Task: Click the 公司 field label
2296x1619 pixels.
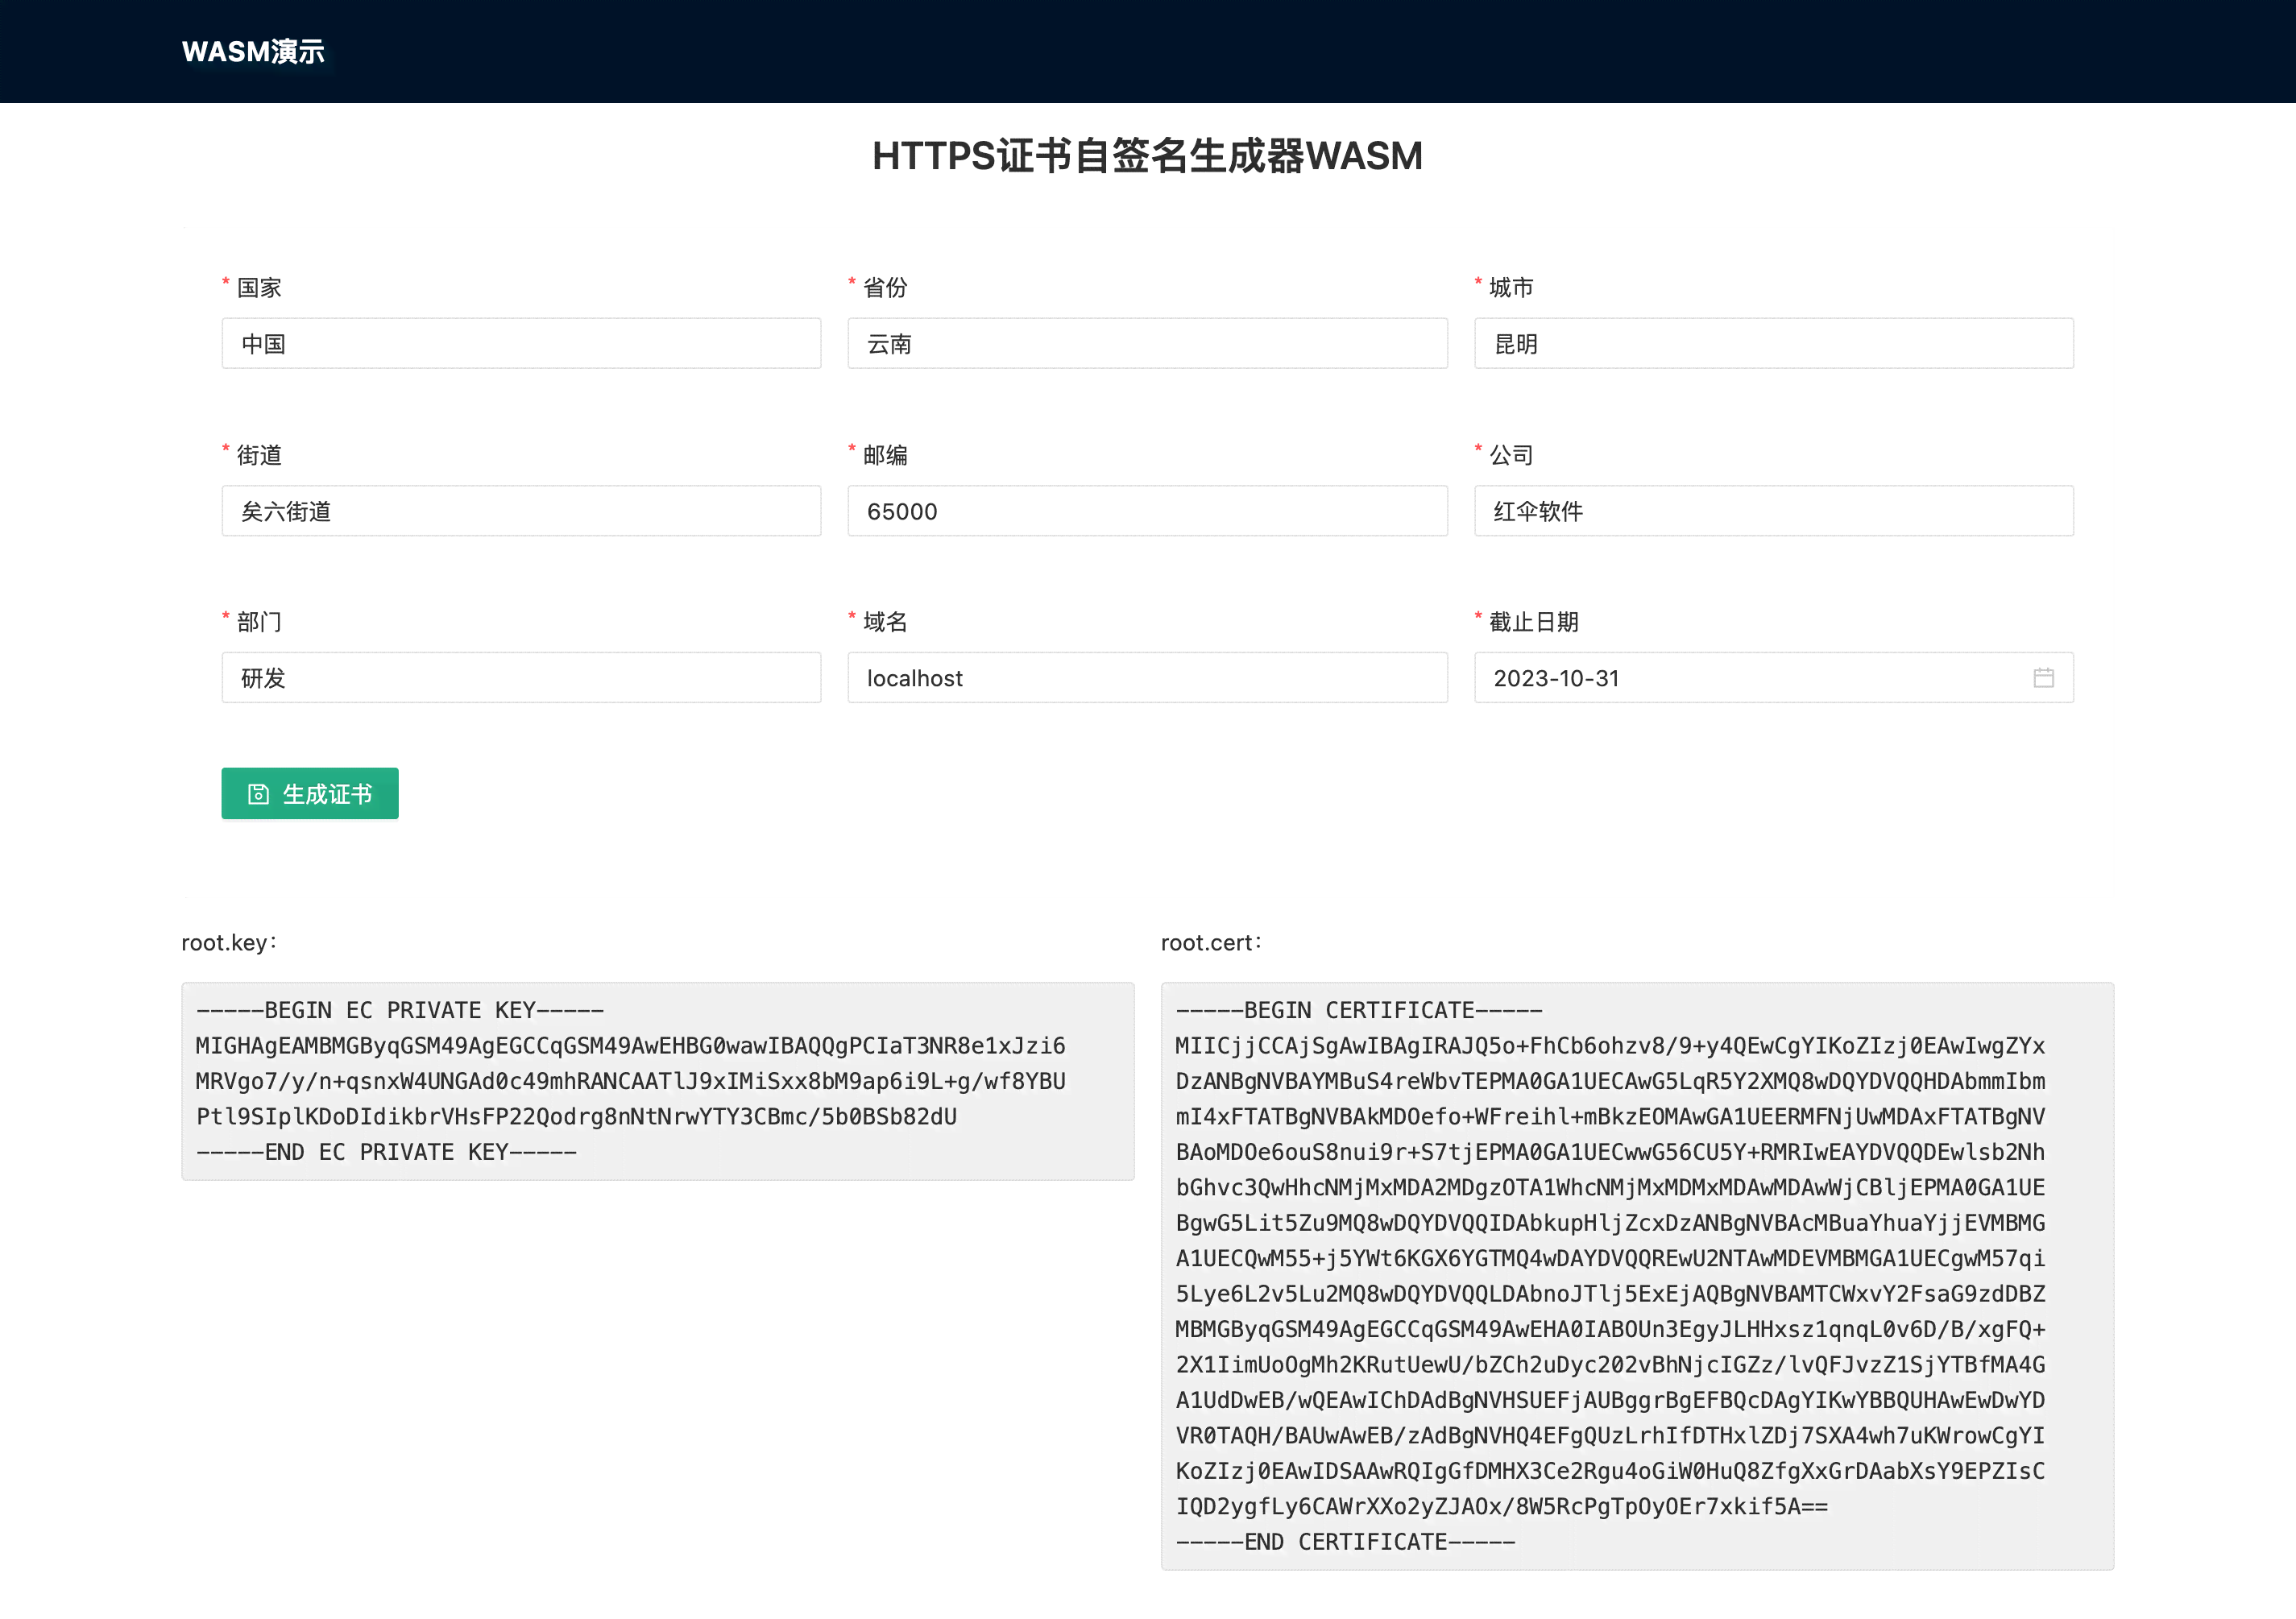Action: pyautogui.click(x=1511, y=455)
